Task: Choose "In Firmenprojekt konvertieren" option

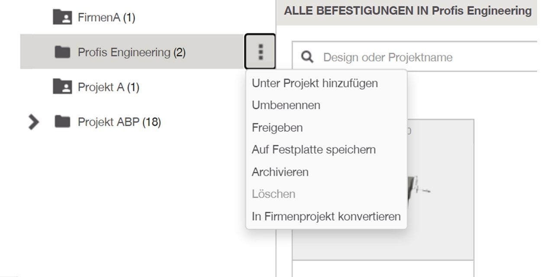Action: point(326,216)
